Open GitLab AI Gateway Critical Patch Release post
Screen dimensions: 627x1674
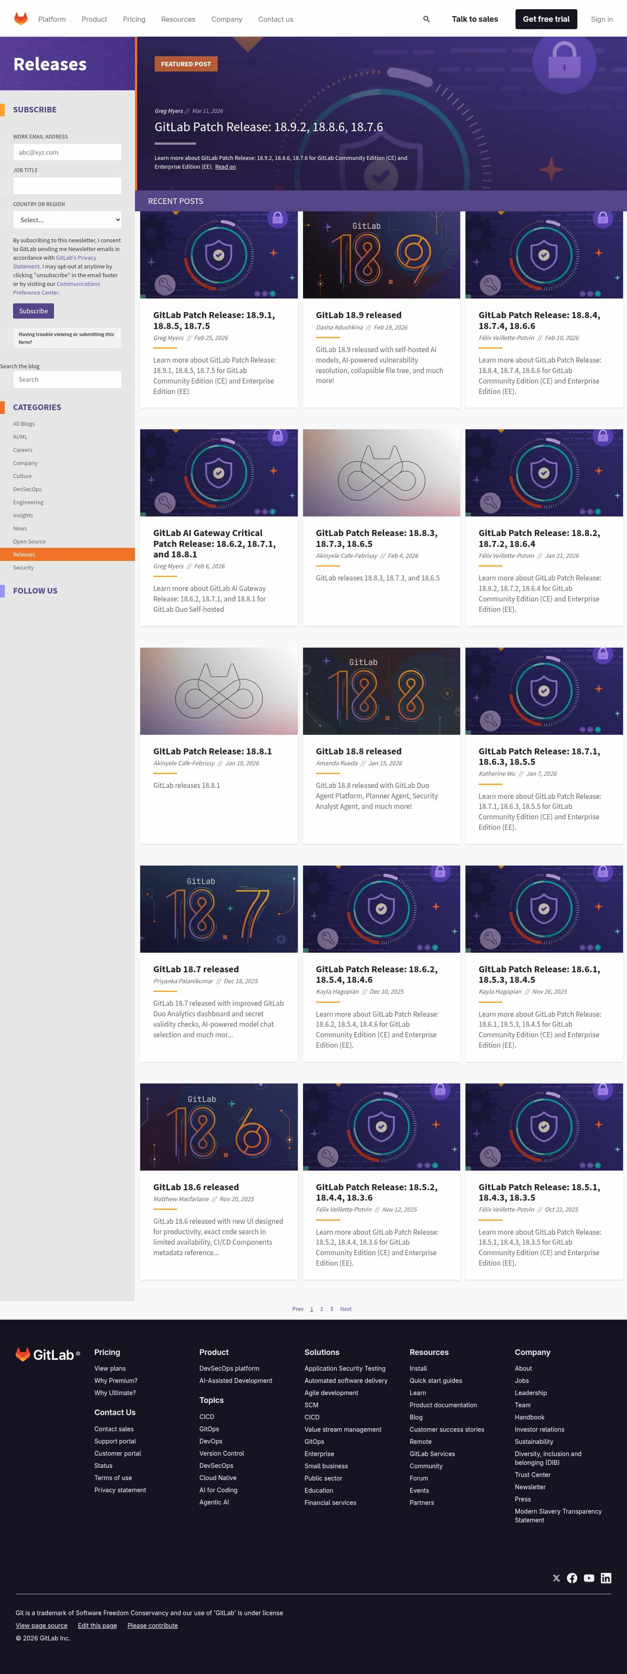(215, 543)
